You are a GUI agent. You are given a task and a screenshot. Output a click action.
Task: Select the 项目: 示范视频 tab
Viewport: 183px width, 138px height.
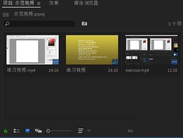coord(18,3)
